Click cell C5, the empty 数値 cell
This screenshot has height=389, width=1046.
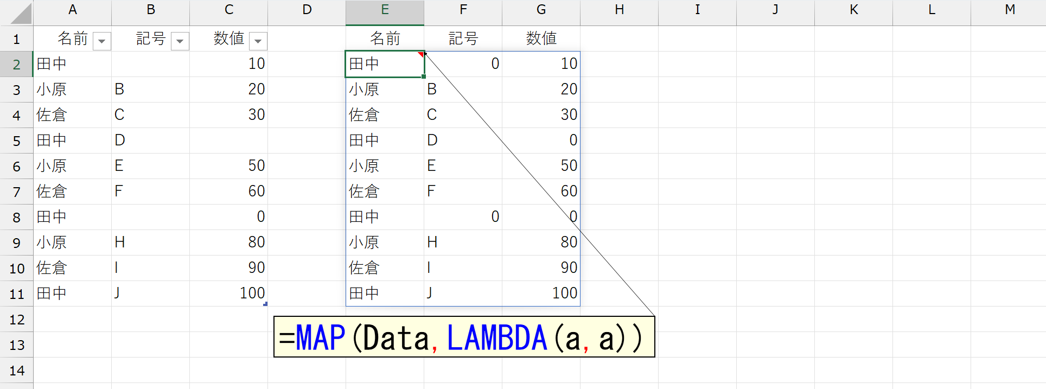(228, 141)
